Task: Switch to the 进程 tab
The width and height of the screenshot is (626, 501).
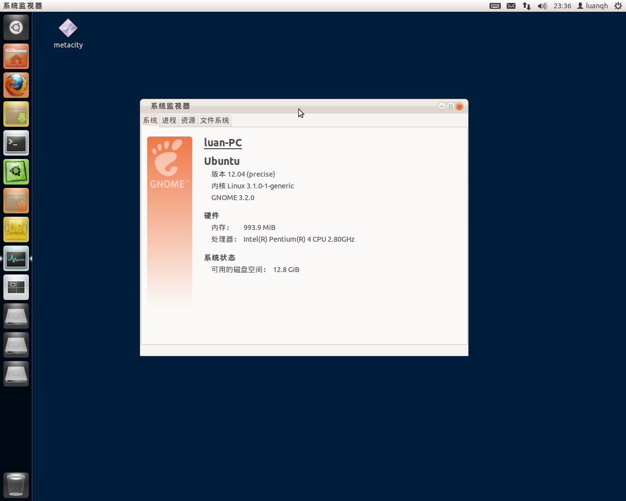Action: (x=169, y=120)
